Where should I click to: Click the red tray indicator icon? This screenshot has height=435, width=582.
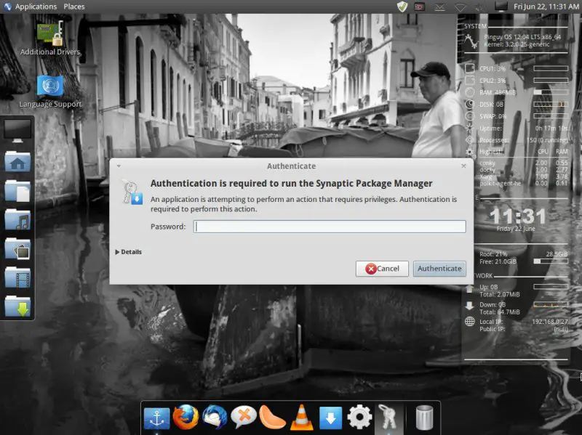pos(420,7)
